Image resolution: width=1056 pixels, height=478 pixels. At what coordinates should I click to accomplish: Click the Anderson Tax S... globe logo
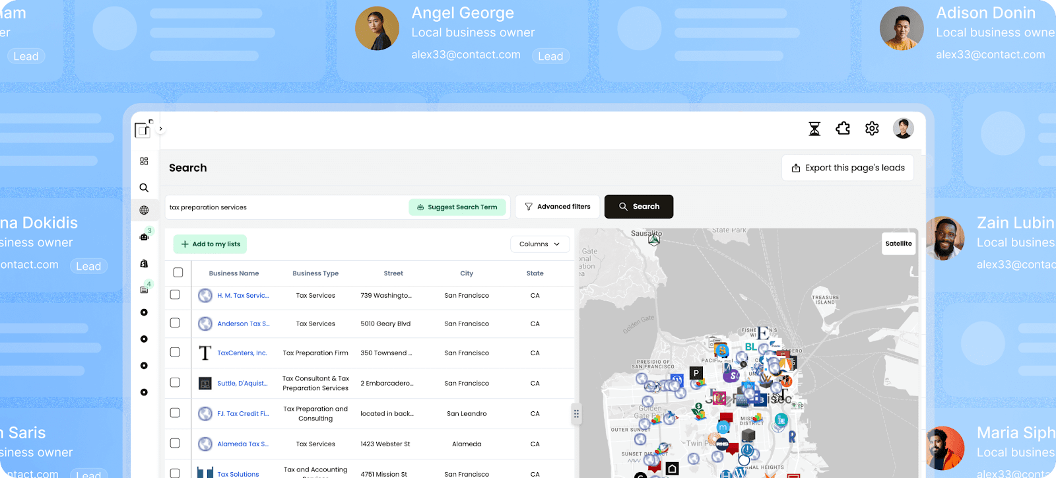205,324
